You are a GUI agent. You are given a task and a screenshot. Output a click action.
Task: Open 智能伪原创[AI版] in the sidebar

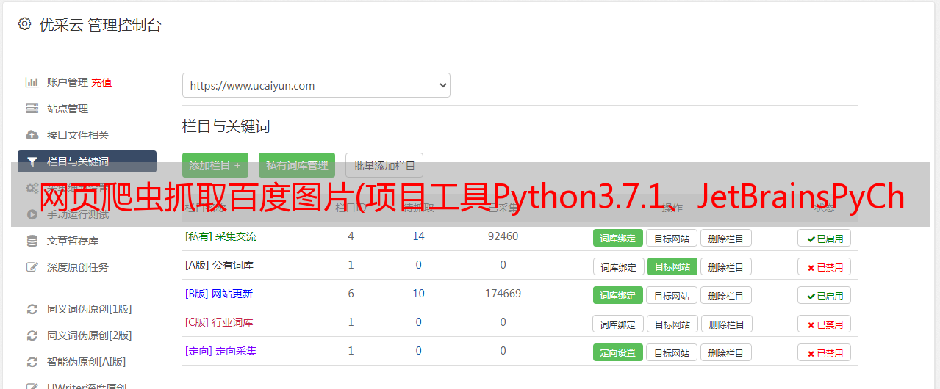tap(86, 362)
